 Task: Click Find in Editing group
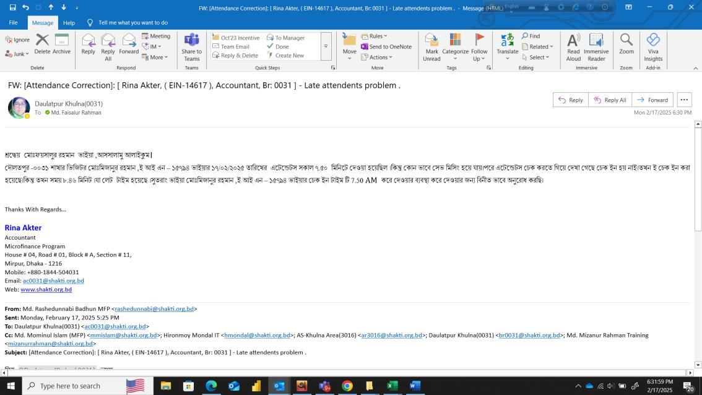click(531, 36)
